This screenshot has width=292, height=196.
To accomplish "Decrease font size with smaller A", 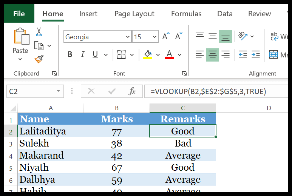I will 179,36.
